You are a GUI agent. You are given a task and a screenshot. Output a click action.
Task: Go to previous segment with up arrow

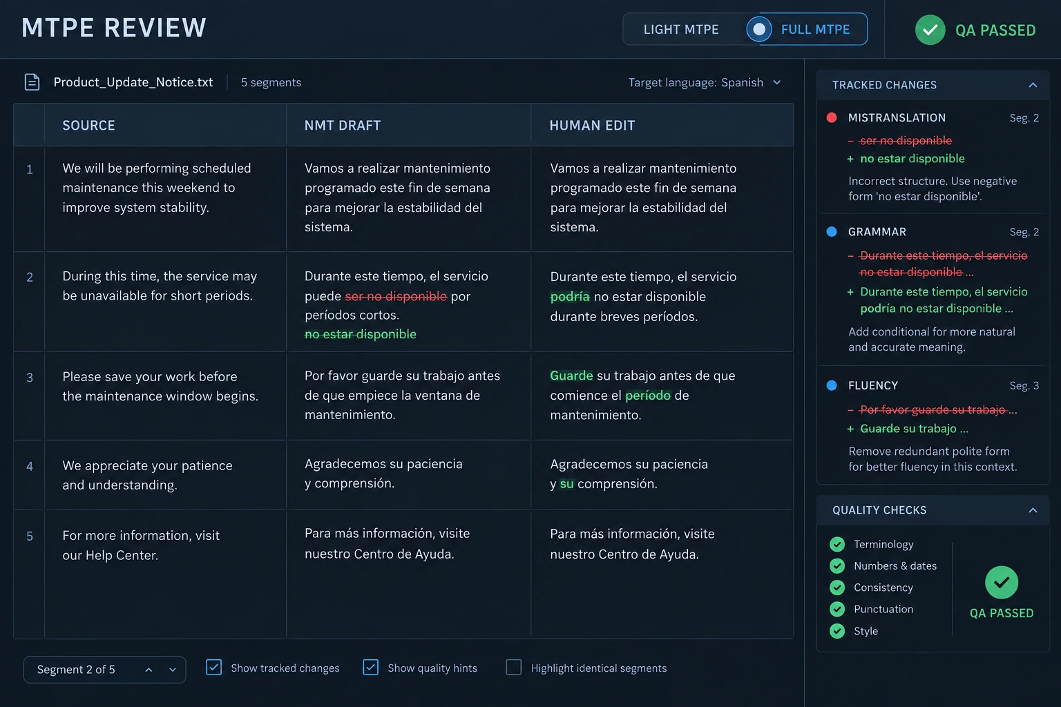(x=149, y=670)
